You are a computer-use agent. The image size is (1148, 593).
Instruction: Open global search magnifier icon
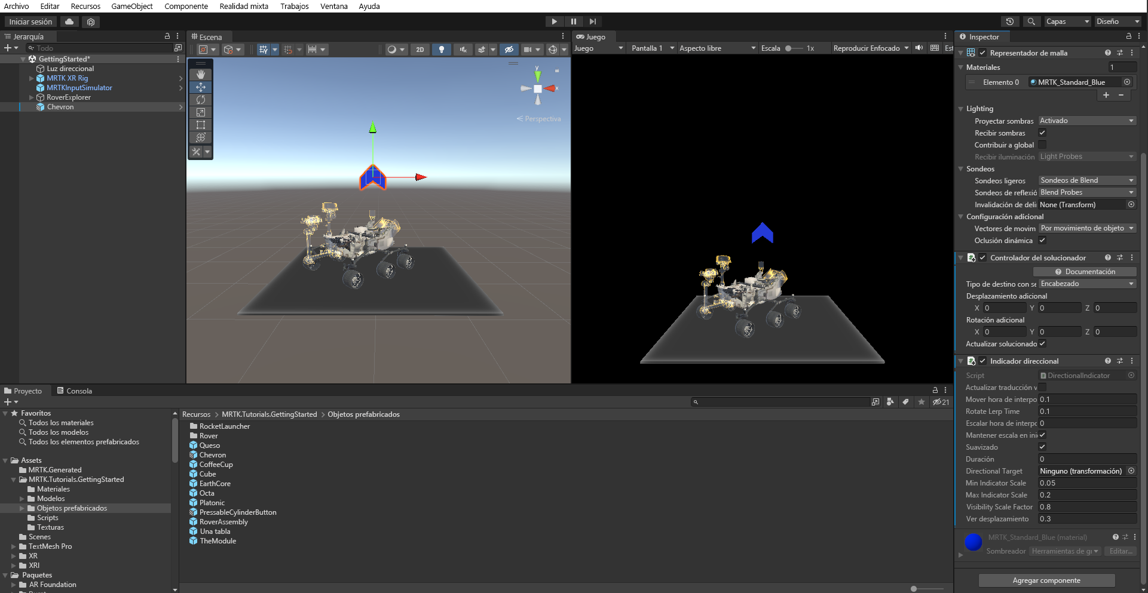pyautogui.click(x=1031, y=21)
